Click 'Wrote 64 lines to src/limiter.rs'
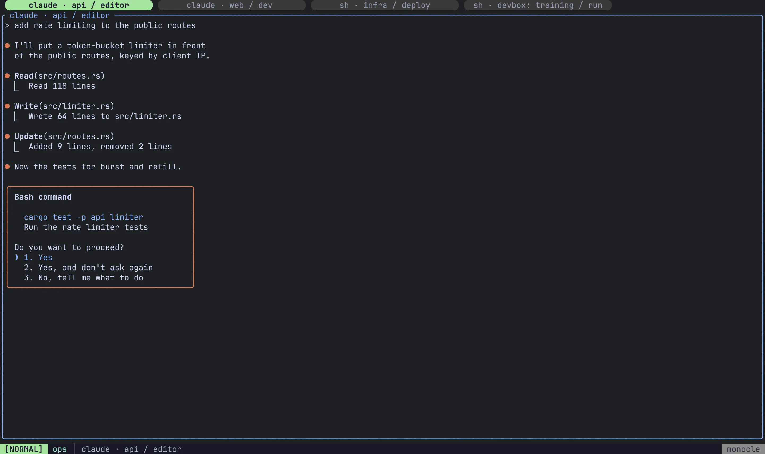The image size is (765, 454). point(105,116)
